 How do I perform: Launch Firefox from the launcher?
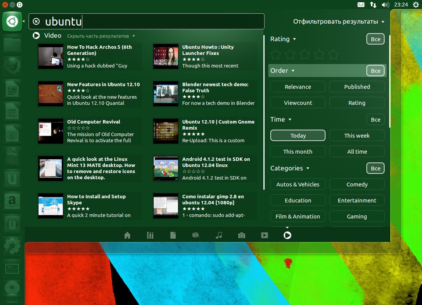(x=12, y=66)
